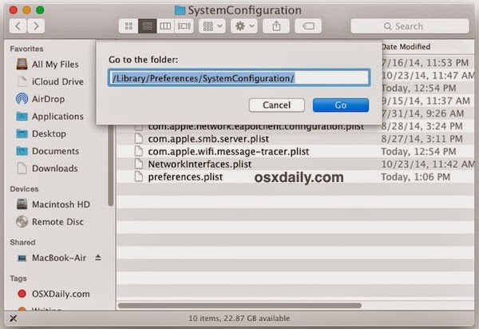Open the arrange items dropdown
The image size is (479, 329).
tap(212, 26)
